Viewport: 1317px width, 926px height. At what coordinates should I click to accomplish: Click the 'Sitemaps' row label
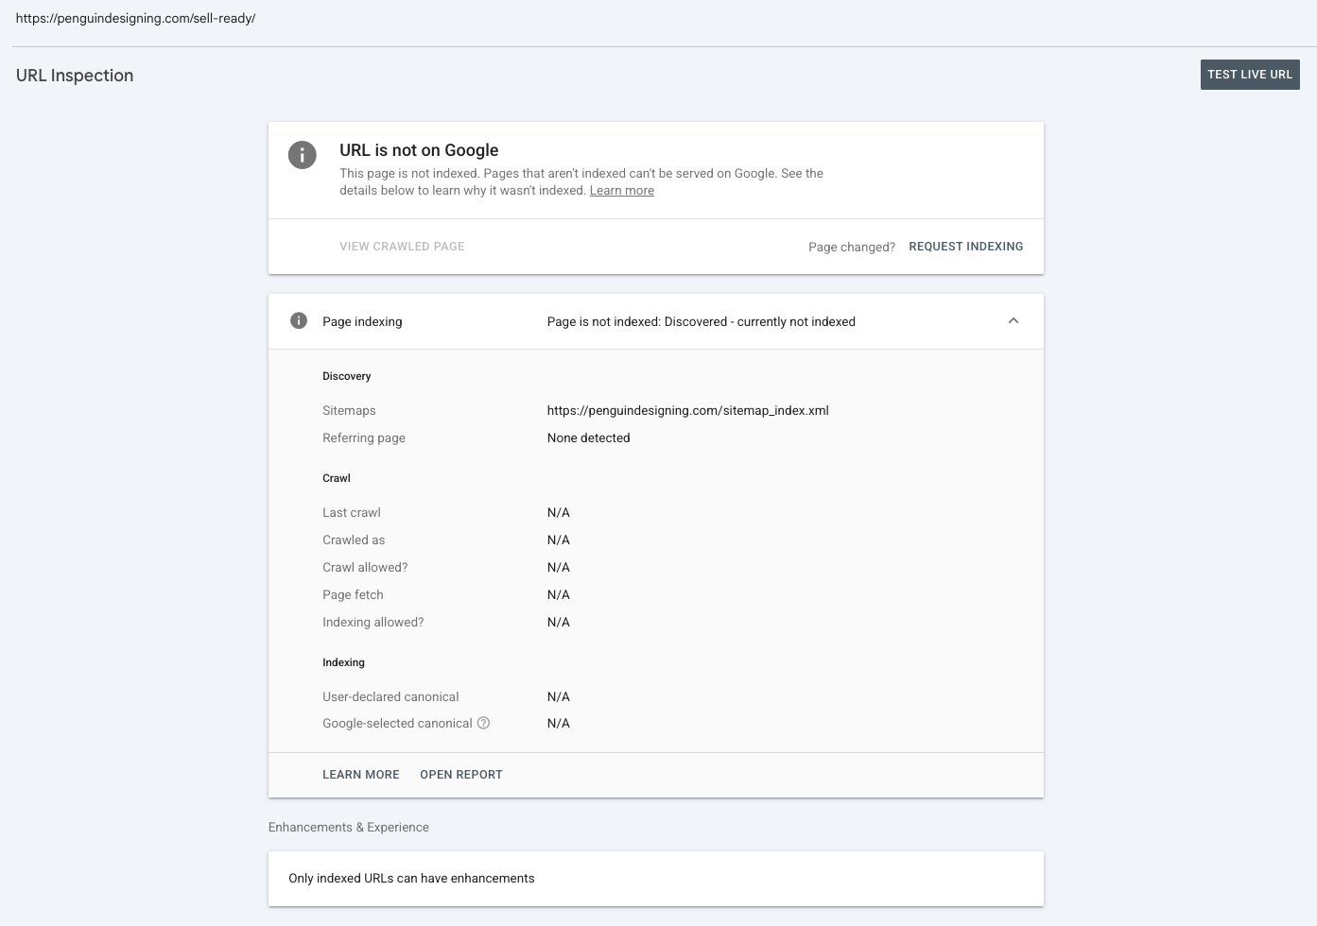[349, 410]
